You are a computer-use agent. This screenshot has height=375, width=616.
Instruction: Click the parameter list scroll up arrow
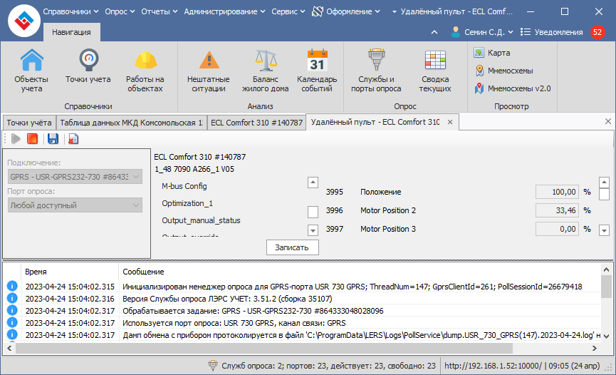pos(604,183)
